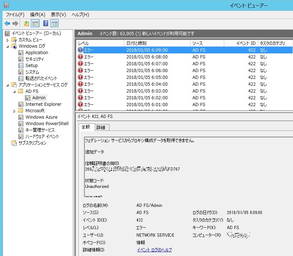Click the 転送されたイベント log icon
The height and width of the screenshot is (256, 293).
[21, 79]
